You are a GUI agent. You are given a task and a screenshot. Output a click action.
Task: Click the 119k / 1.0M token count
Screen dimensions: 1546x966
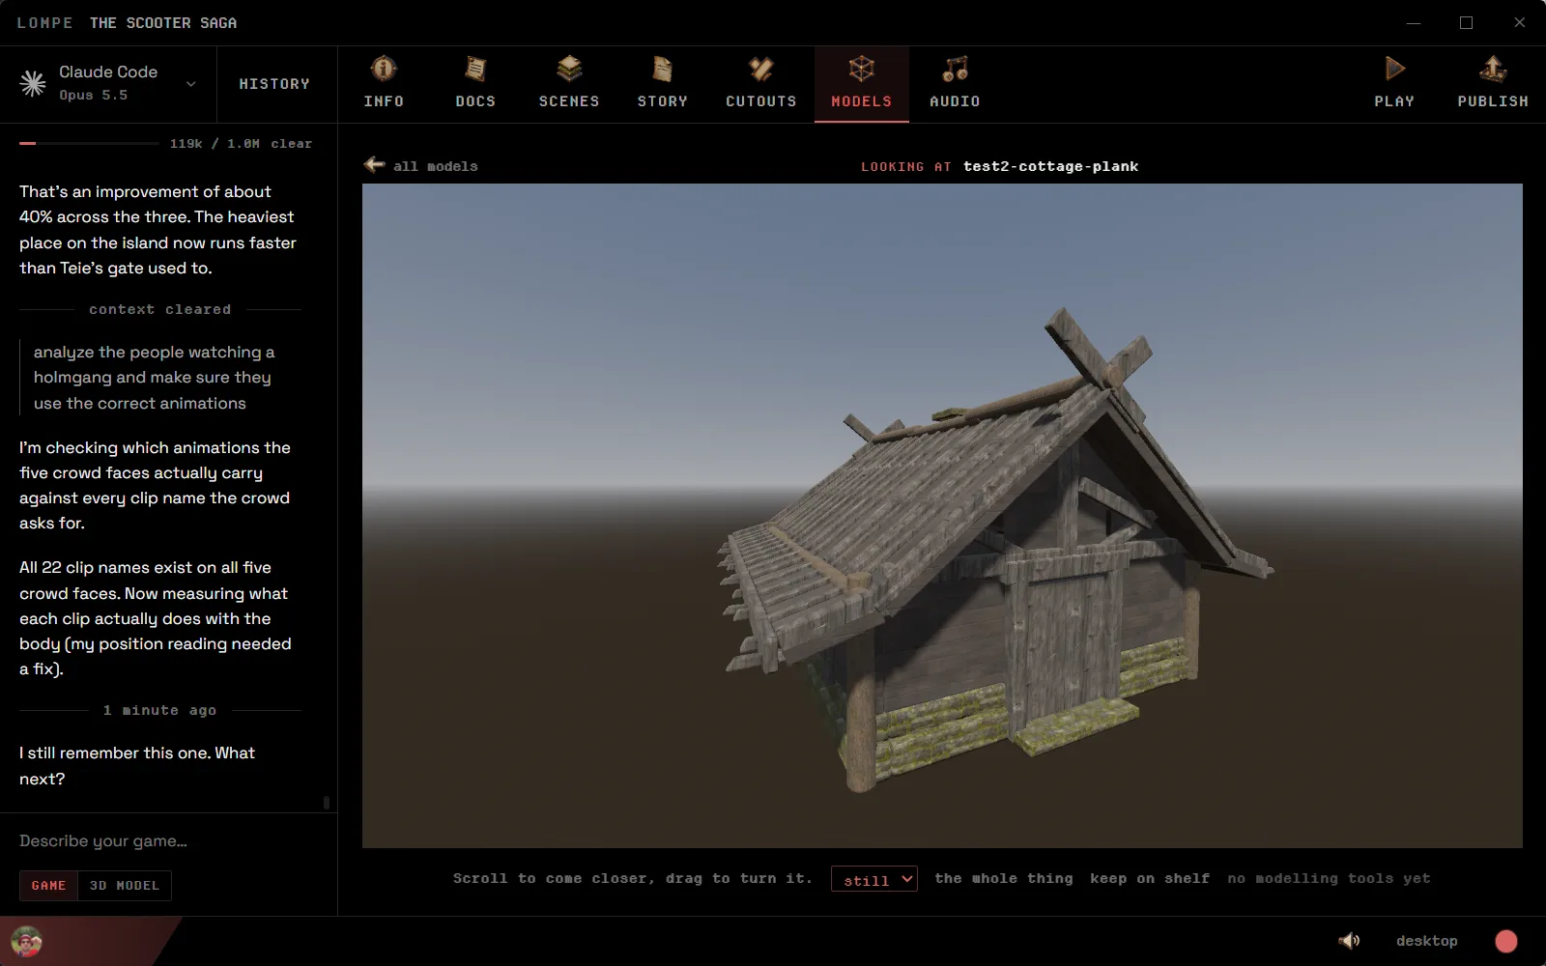pyautogui.click(x=215, y=143)
